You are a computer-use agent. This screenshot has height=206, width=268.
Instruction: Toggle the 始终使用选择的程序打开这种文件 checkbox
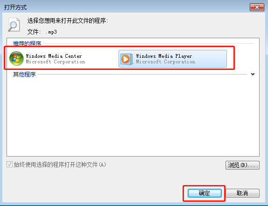pyautogui.click(x=9, y=165)
